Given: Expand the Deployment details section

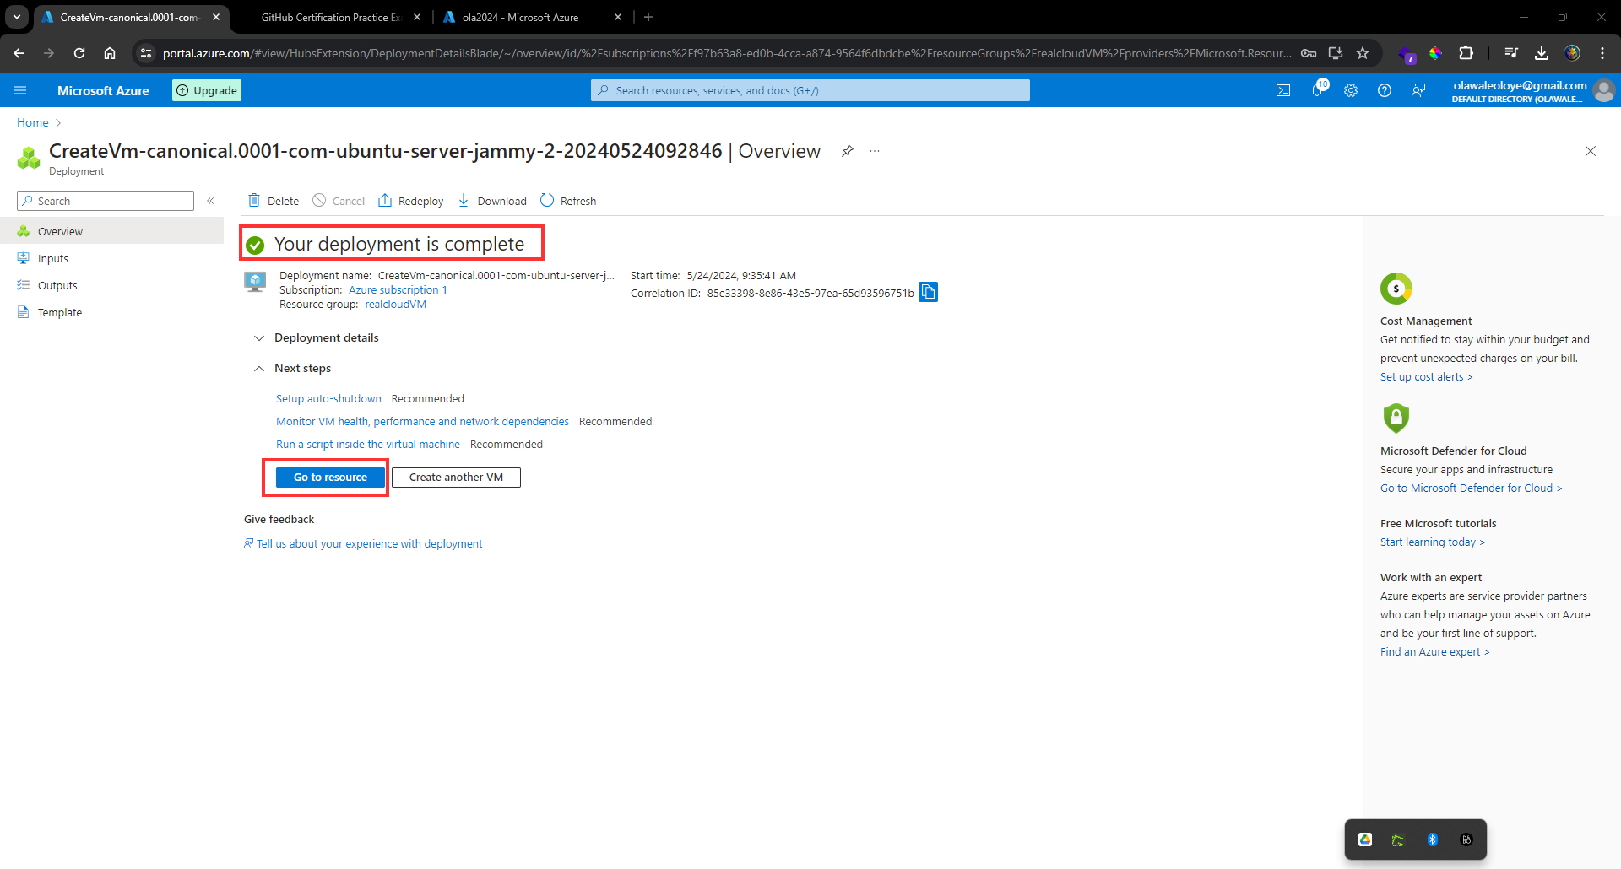Looking at the screenshot, I should click(317, 337).
